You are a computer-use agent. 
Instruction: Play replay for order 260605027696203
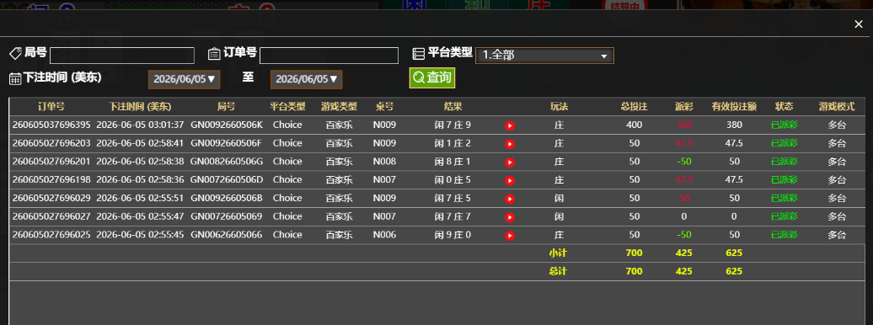pos(510,144)
